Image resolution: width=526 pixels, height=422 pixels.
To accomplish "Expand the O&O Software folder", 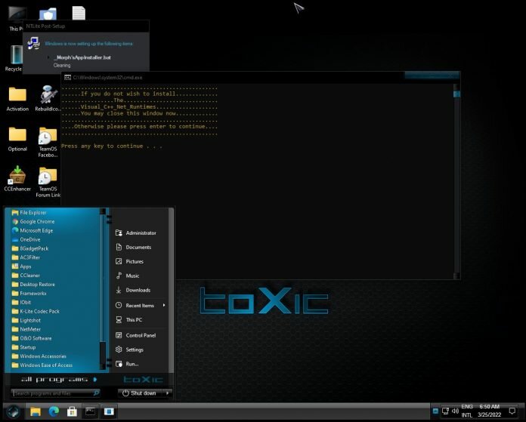I will click(x=32, y=338).
